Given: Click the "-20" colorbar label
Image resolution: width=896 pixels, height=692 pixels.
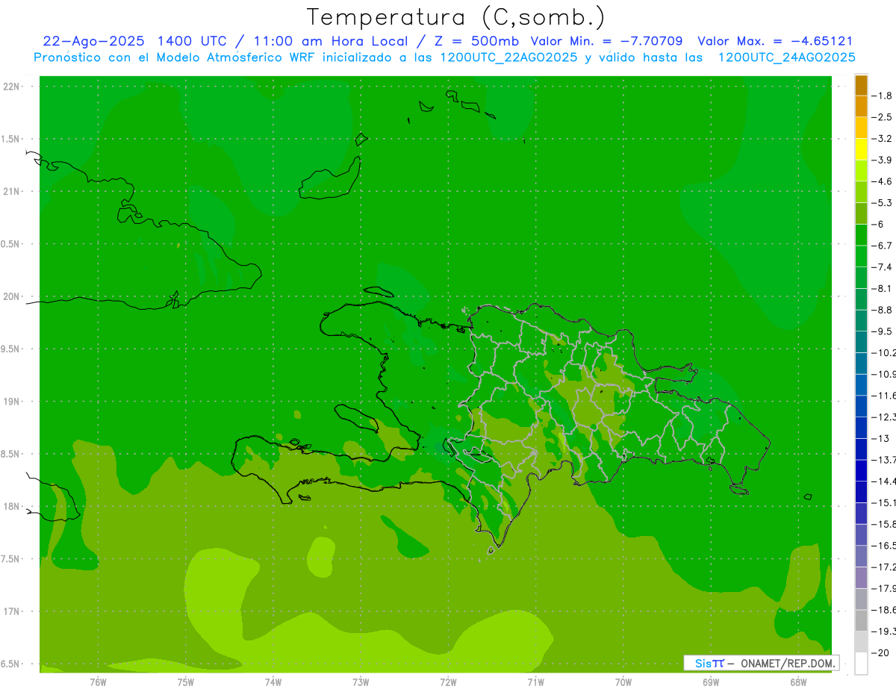Looking at the screenshot, I should pos(882,652).
